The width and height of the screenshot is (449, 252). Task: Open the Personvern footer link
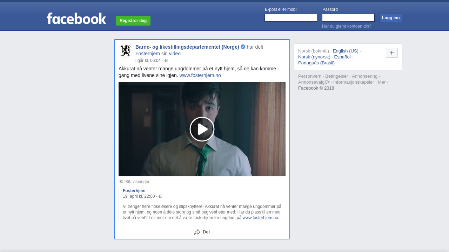(309, 76)
